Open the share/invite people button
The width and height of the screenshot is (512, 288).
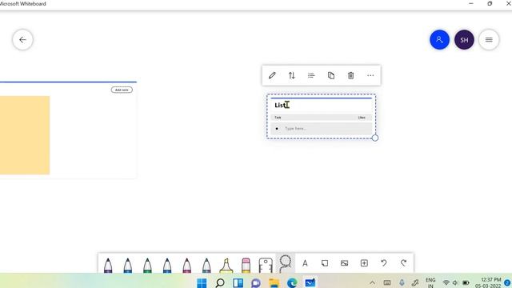tap(439, 40)
